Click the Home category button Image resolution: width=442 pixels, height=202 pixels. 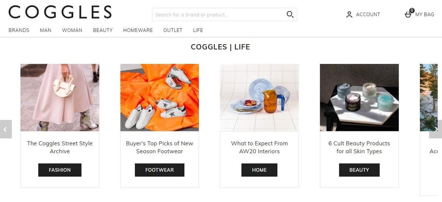pos(259,170)
